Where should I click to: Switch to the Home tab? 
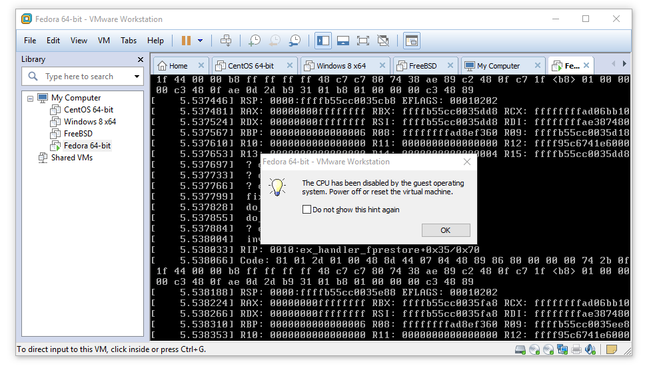178,66
